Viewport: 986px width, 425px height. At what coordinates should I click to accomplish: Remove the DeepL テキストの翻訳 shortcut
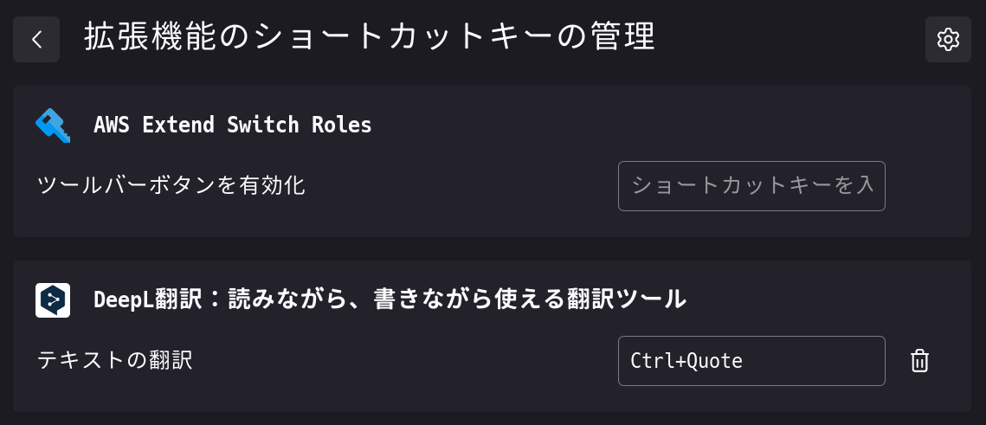pyautogui.click(x=919, y=361)
